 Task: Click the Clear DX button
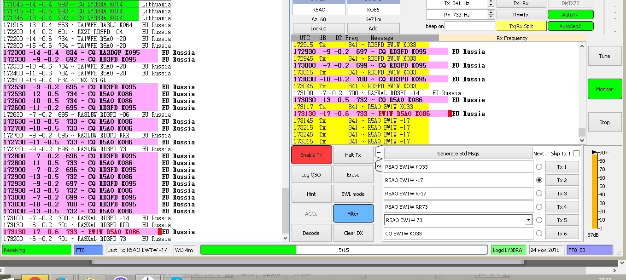pos(353,233)
